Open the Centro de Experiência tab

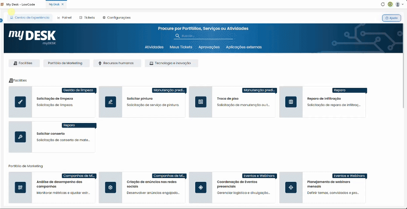(30, 18)
